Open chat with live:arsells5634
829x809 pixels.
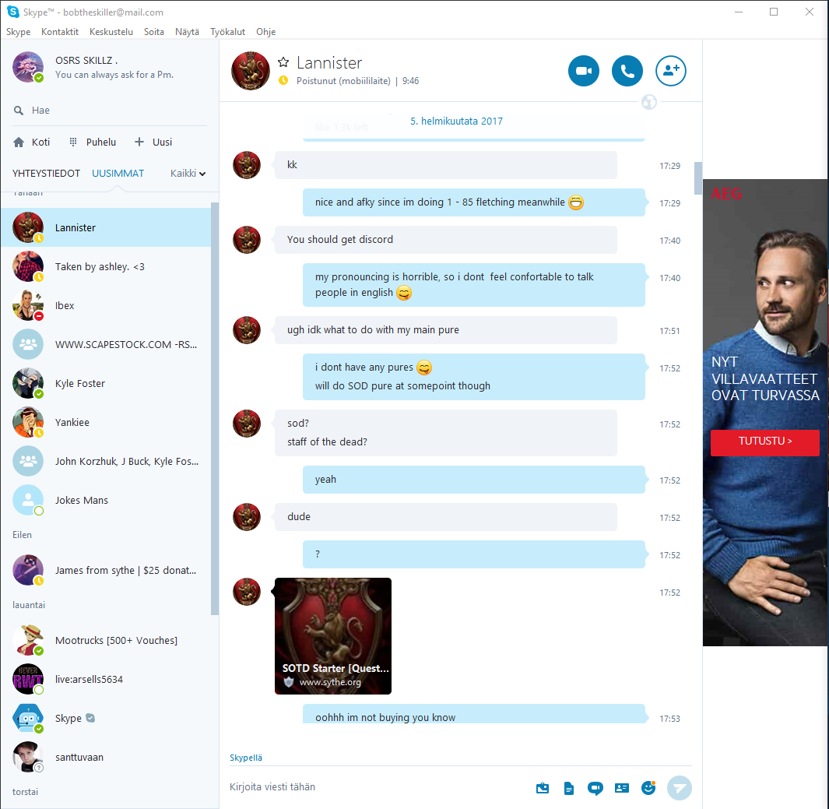point(106,679)
